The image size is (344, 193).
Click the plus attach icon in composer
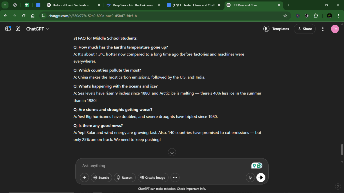pyautogui.click(x=84, y=178)
